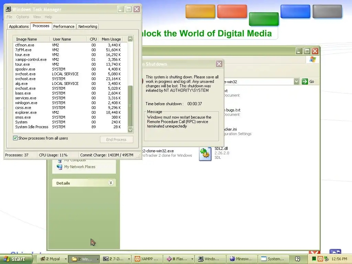352x264 pixels.
Task: Click the help question mark taskbar icon
Action: 297,259
